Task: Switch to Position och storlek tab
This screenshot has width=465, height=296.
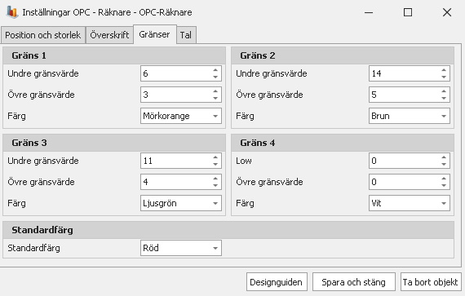Action: pyautogui.click(x=43, y=35)
